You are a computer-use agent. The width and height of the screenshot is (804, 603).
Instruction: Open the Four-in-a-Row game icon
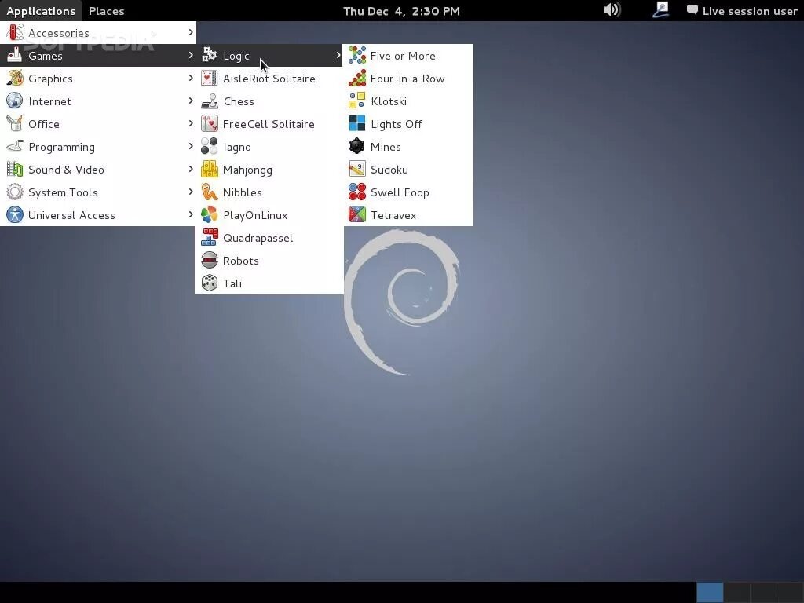click(x=357, y=78)
